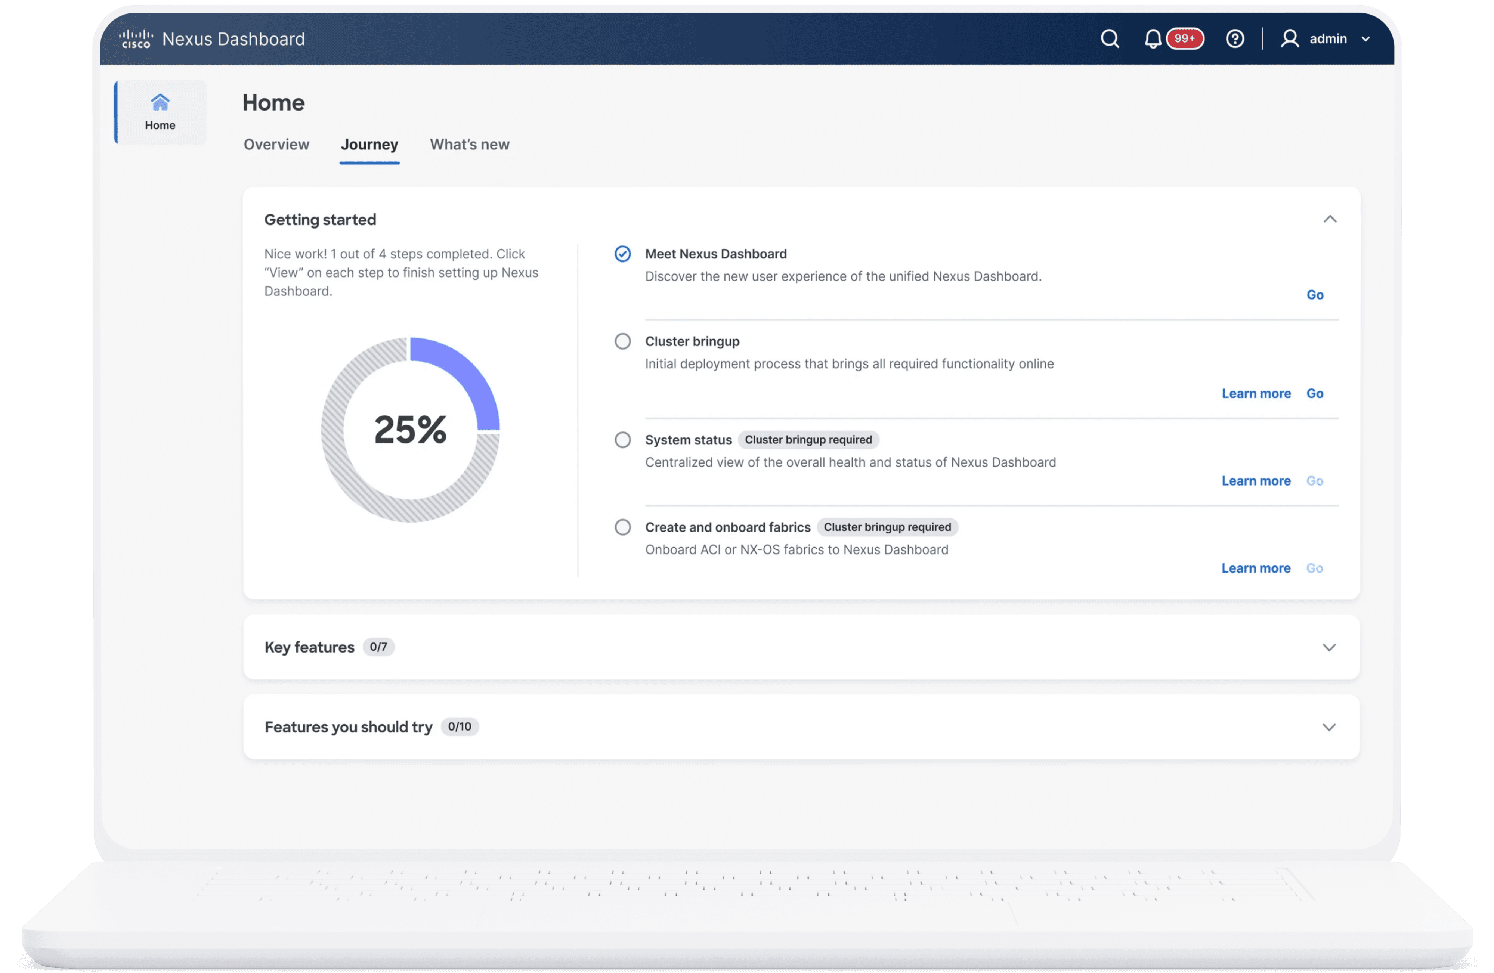1494x973 pixels.
Task: Click the System status Cluster bringup required tag
Action: (808, 439)
